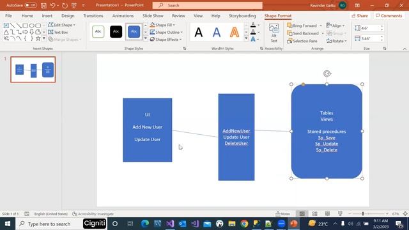Adjust the zoom slider handle
Screen dimensions: 409x230
(x=363, y=214)
